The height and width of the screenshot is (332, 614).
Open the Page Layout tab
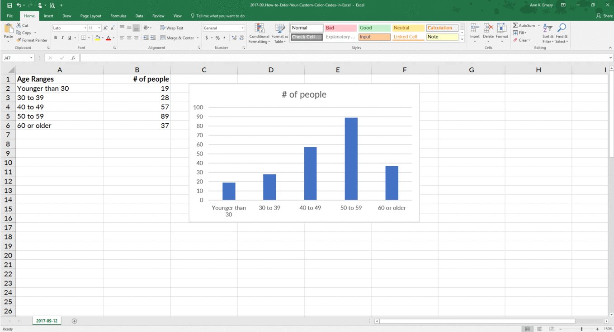coord(90,15)
